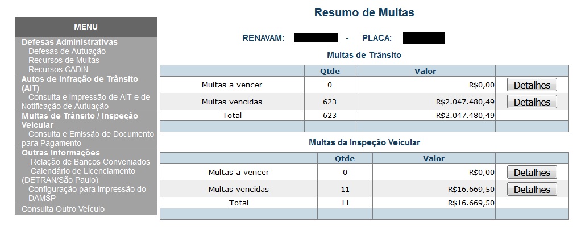
Task: Select the Defesas Administrativas menu section
Action: 69,42
